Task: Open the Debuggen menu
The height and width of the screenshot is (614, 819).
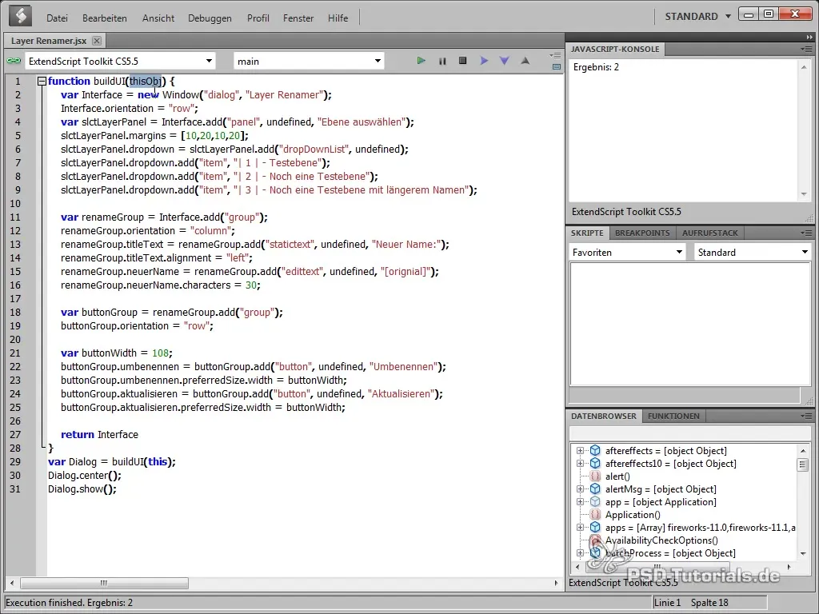Action: (210, 18)
